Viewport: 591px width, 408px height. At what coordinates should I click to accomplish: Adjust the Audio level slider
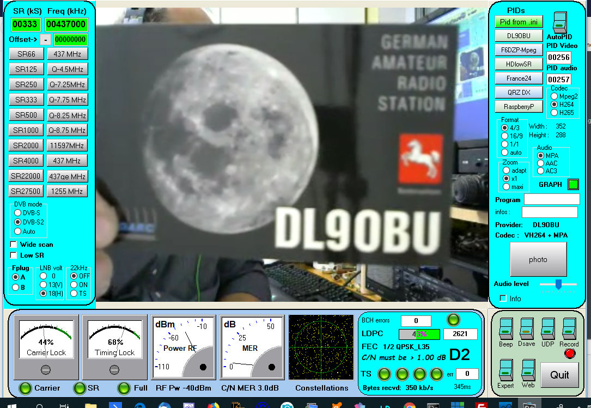[x=558, y=284]
